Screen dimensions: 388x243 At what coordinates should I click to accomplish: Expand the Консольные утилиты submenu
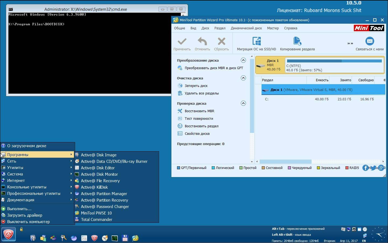click(x=38, y=187)
